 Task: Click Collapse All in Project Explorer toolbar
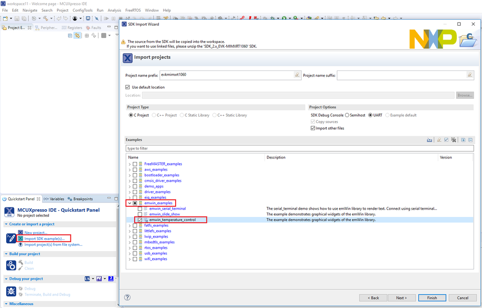pos(70,36)
